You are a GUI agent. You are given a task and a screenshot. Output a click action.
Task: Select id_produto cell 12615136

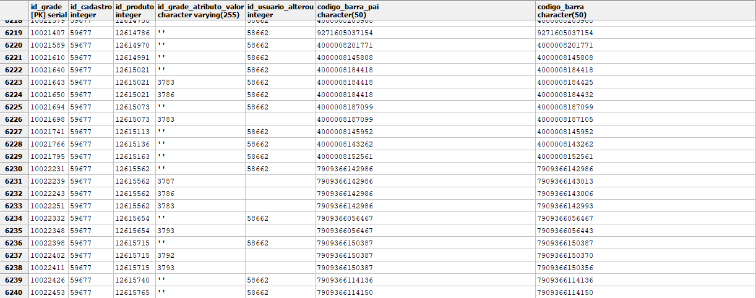pyautogui.click(x=132, y=144)
